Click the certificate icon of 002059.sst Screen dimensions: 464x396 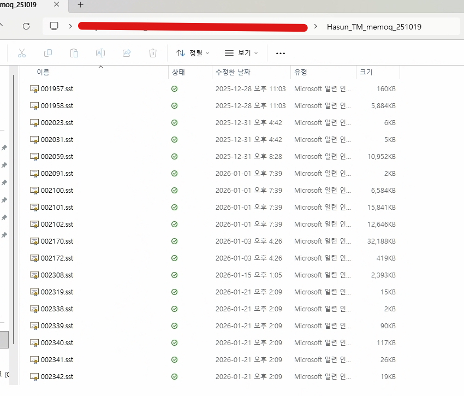[34, 157]
